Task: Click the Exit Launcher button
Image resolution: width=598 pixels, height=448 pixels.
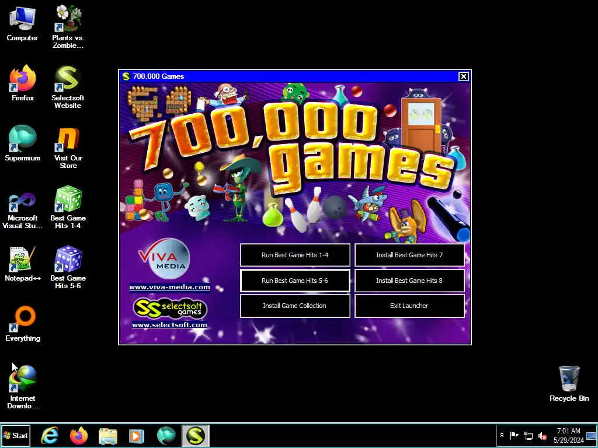Action: click(409, 306)
